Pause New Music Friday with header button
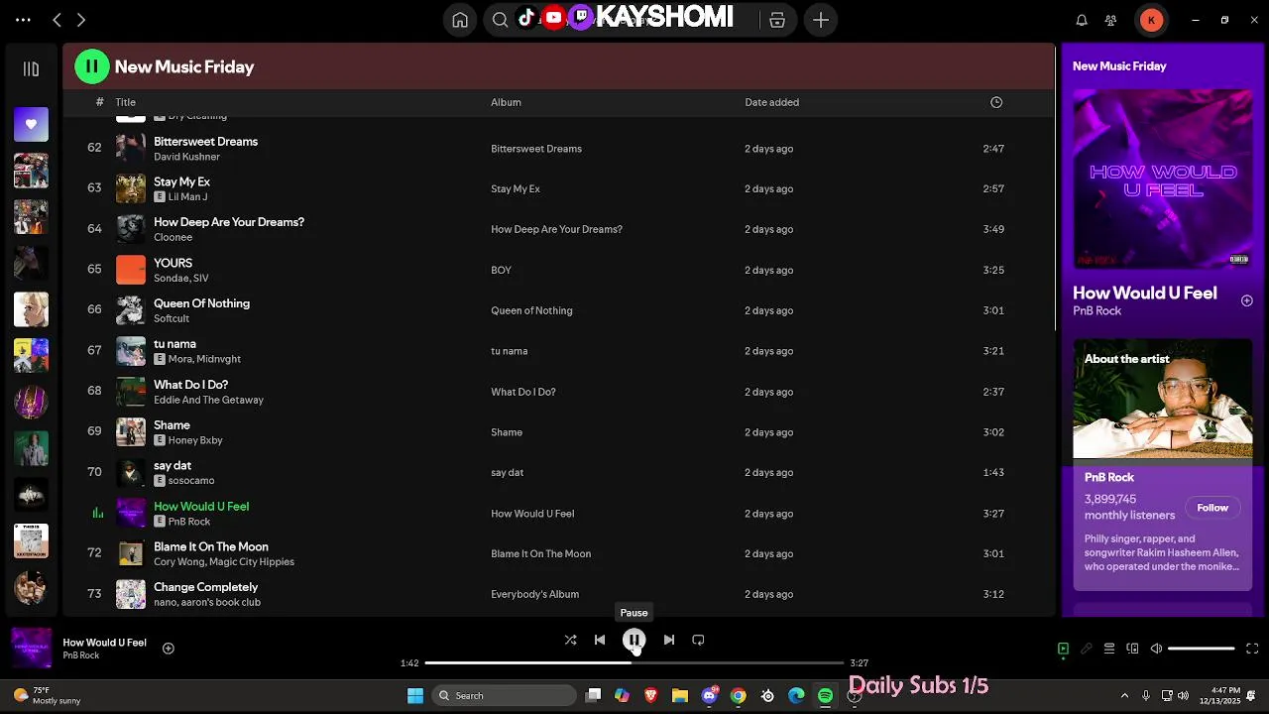1269x714 pixels. (92, 66)
